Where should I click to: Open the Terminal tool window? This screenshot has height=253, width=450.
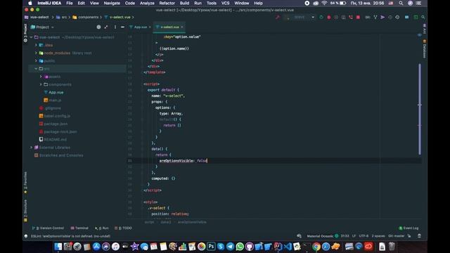(79, 228)
